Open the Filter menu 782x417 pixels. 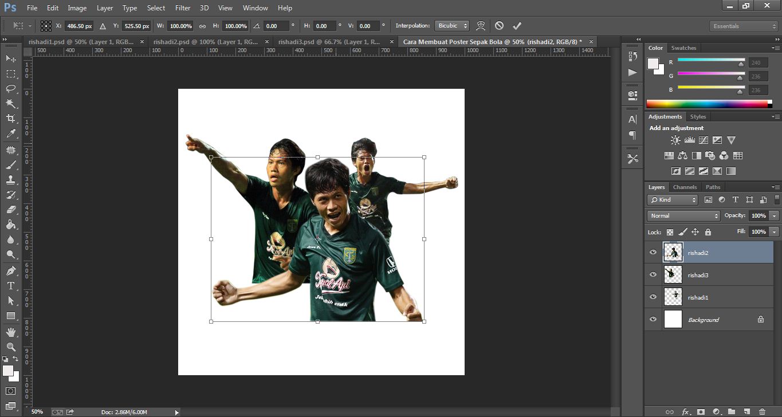(183, 8)
